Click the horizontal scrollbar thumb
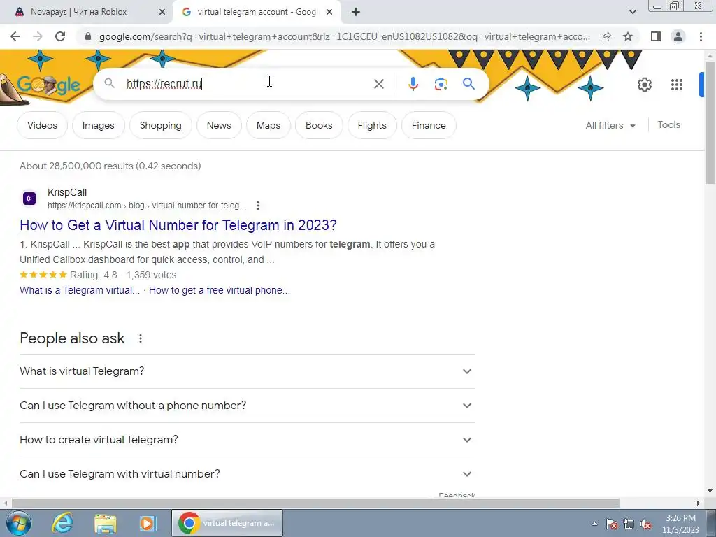 (315, 503)
